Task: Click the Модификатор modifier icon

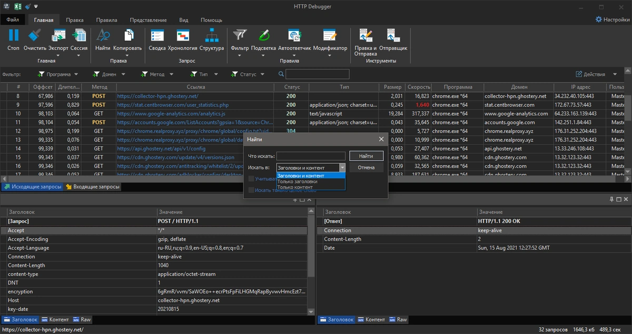Action: (x=330, y=35)
